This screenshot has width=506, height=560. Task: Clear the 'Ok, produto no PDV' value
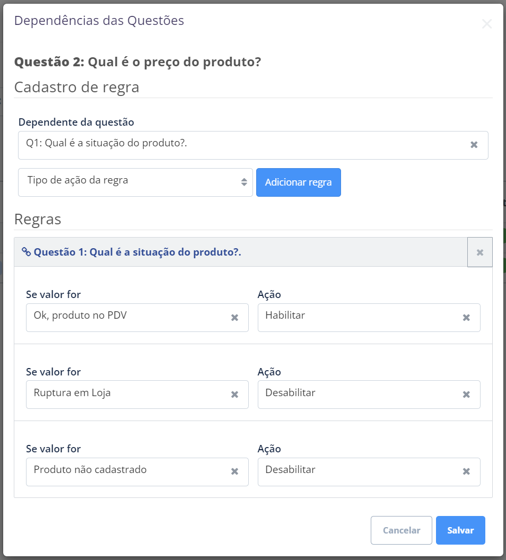tap(234, 318)
